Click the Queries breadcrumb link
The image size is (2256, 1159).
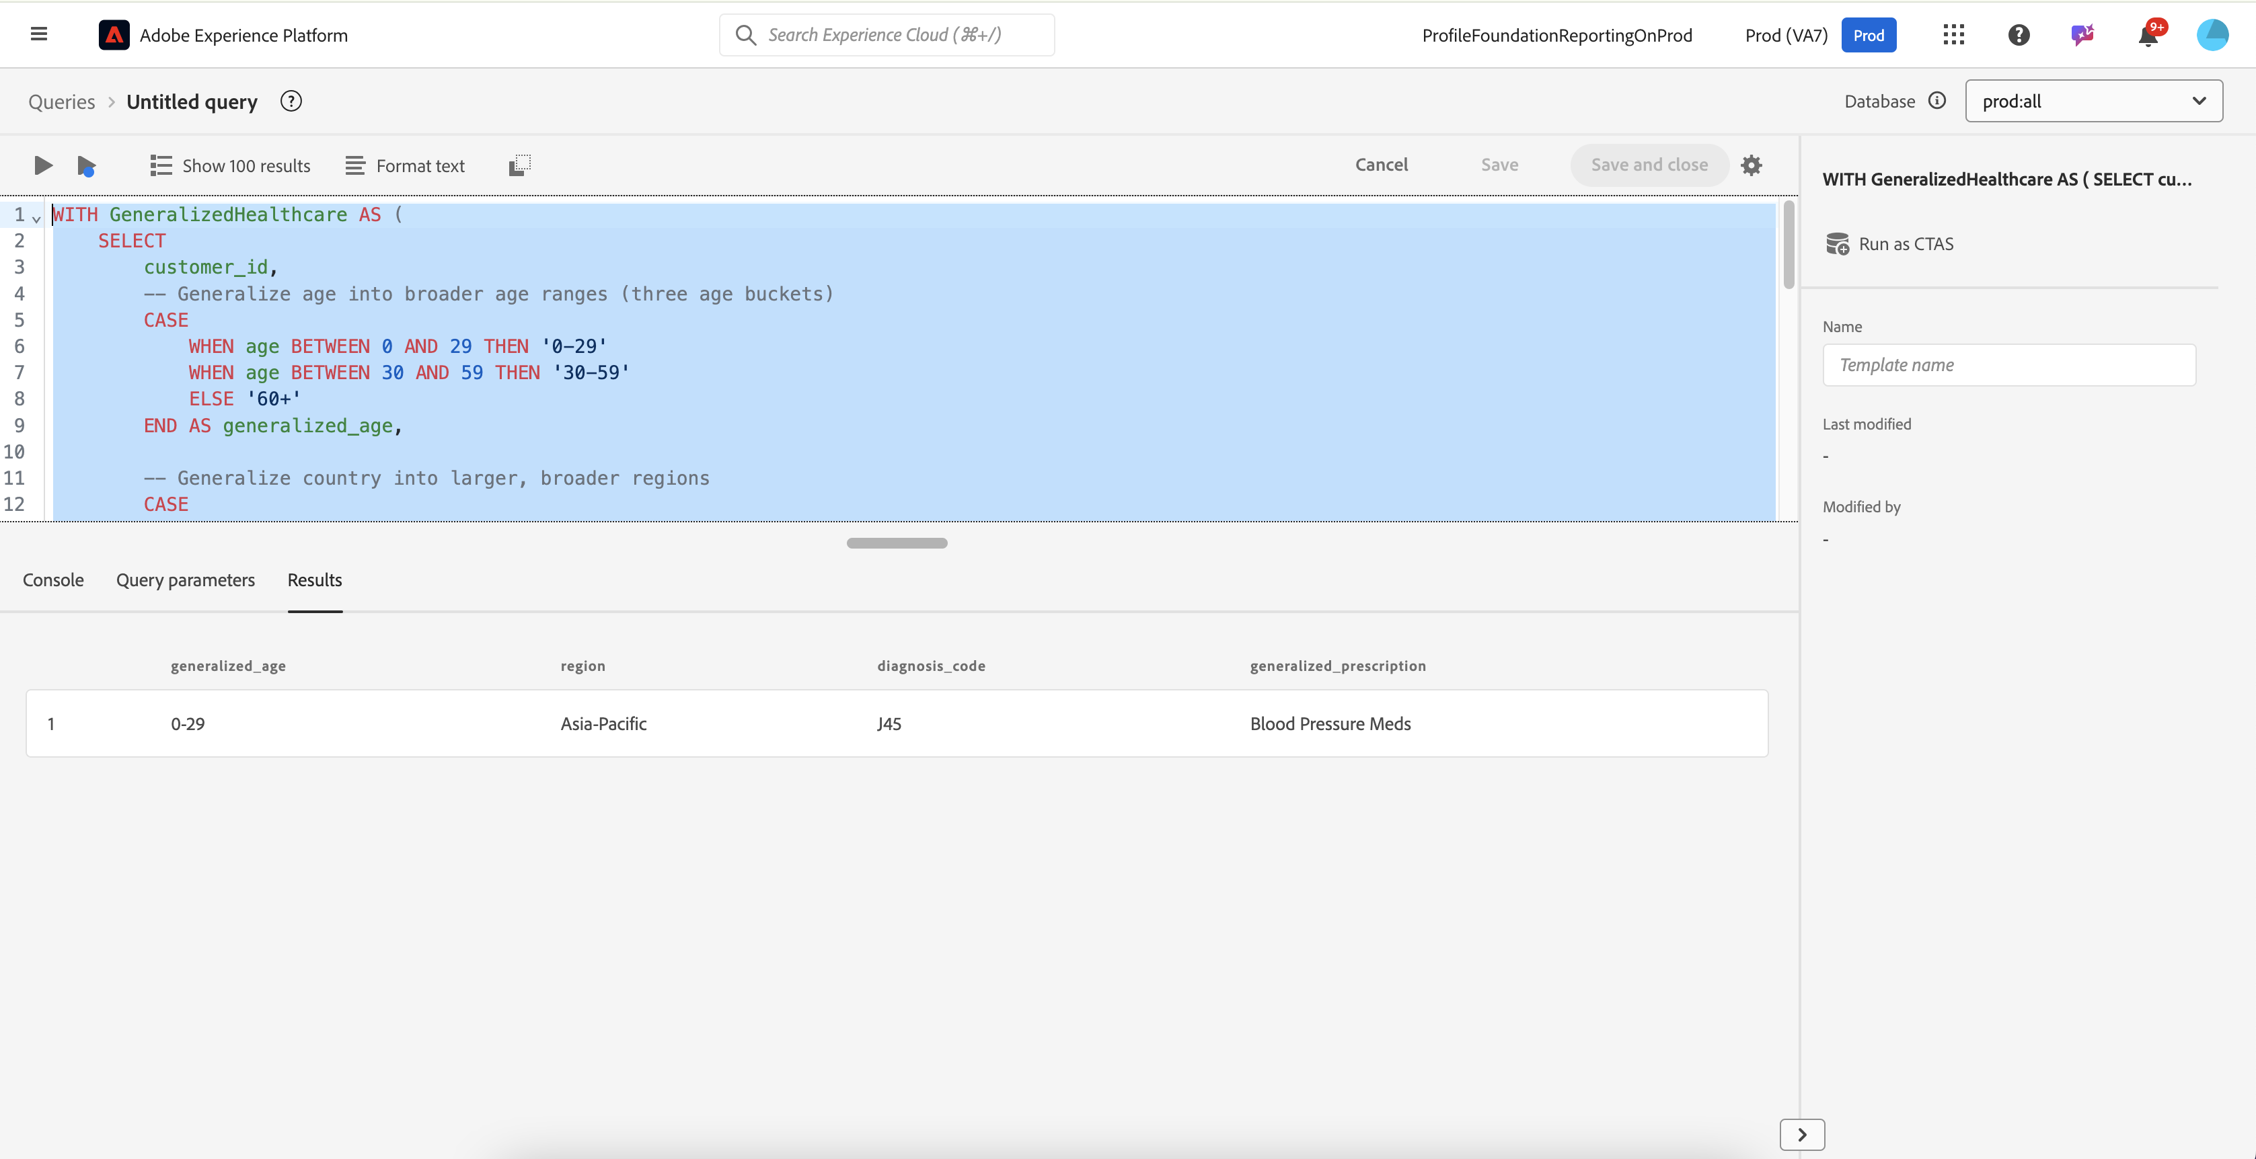[61, 102]
